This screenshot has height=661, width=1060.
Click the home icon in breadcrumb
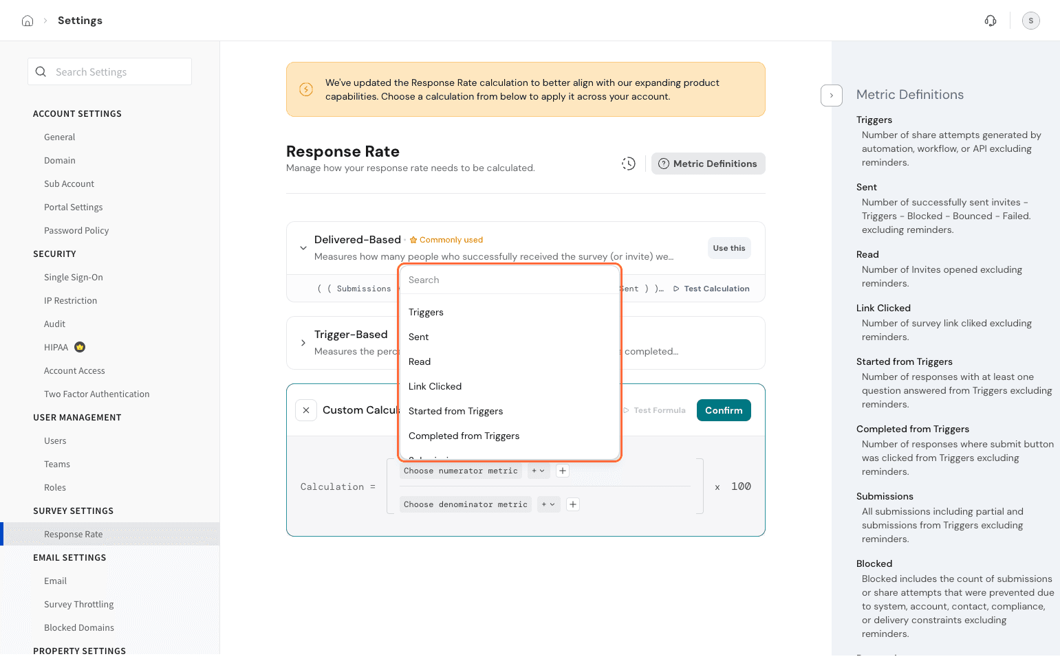[28, 21]
